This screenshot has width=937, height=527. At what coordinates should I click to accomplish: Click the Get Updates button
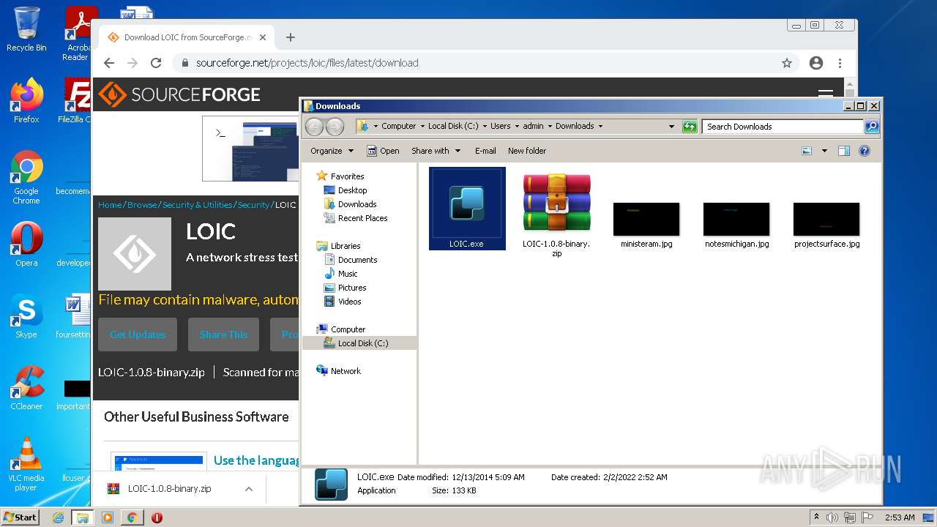click(138, 334)
